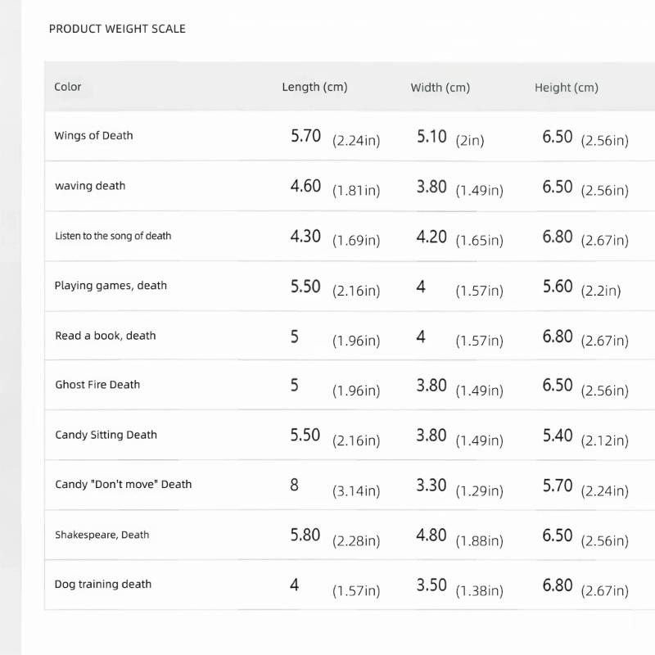Click the "Playing games, death" row label
The image size is (655, 655).
click(111, 285)
